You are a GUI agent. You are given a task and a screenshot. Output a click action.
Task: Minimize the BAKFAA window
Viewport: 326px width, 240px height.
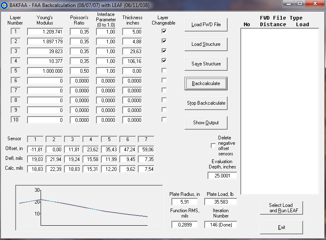(289, 4)
